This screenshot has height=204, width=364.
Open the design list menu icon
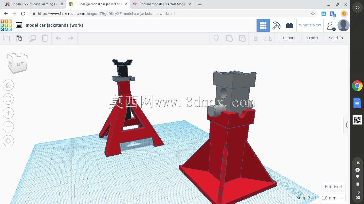[19, 25]
